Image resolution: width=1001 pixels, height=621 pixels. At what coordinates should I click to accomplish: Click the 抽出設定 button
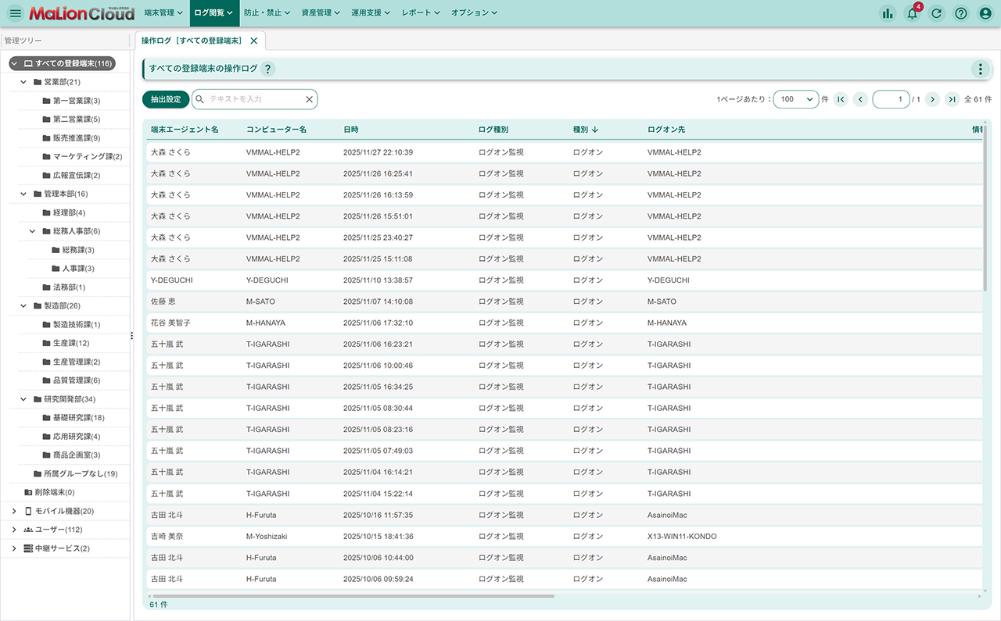(166, 99)
